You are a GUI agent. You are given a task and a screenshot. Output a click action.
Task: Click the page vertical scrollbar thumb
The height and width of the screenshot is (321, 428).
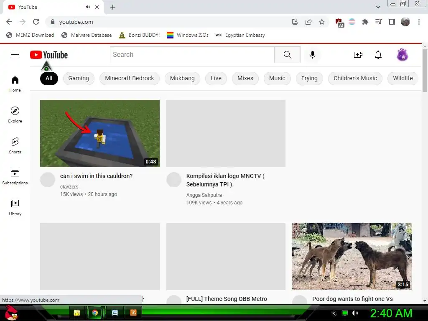pos(425,71)
